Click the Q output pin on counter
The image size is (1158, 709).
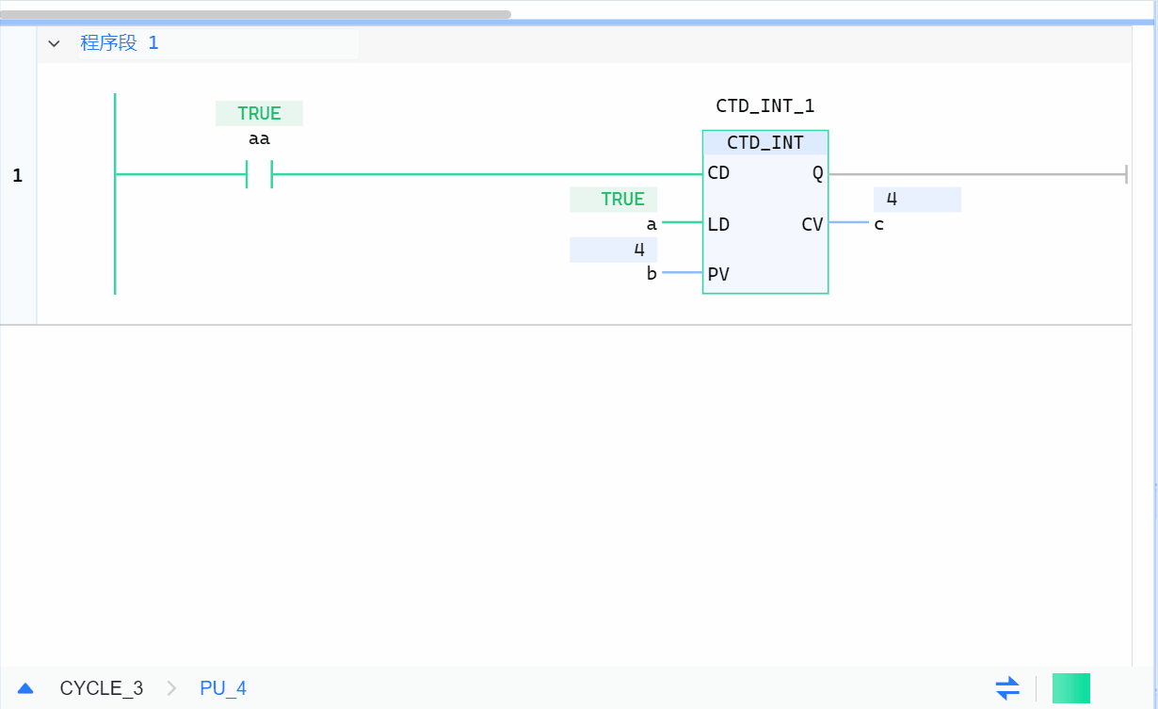(x=816, y=173)
